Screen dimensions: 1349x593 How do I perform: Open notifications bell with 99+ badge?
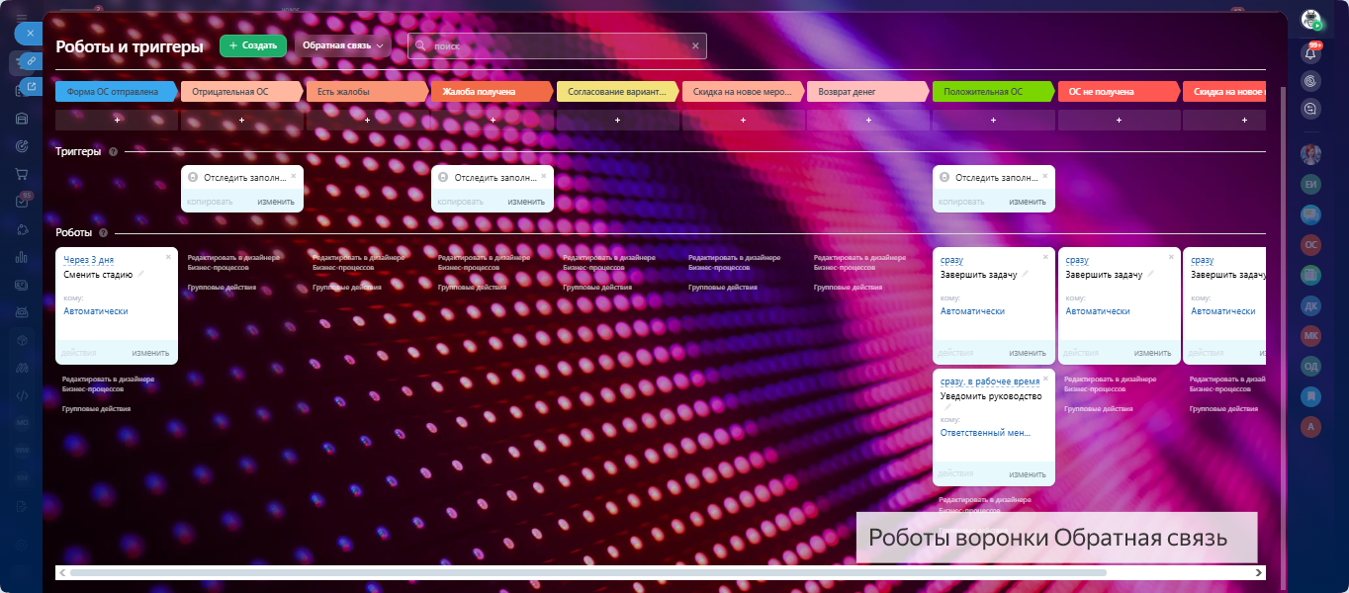(x=1311, y=53)
